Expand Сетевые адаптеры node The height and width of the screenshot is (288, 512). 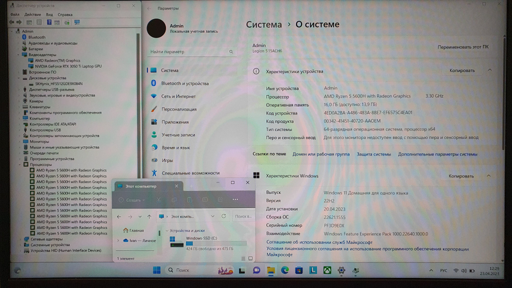tap(20, 239)
